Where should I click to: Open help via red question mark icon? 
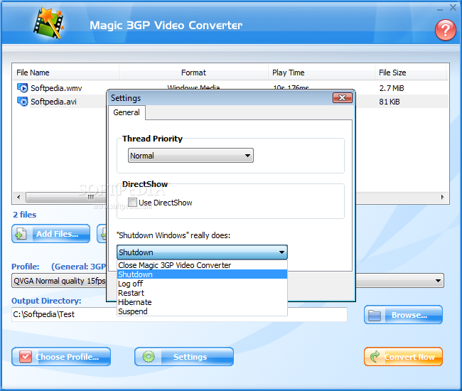tap(445, 30)
